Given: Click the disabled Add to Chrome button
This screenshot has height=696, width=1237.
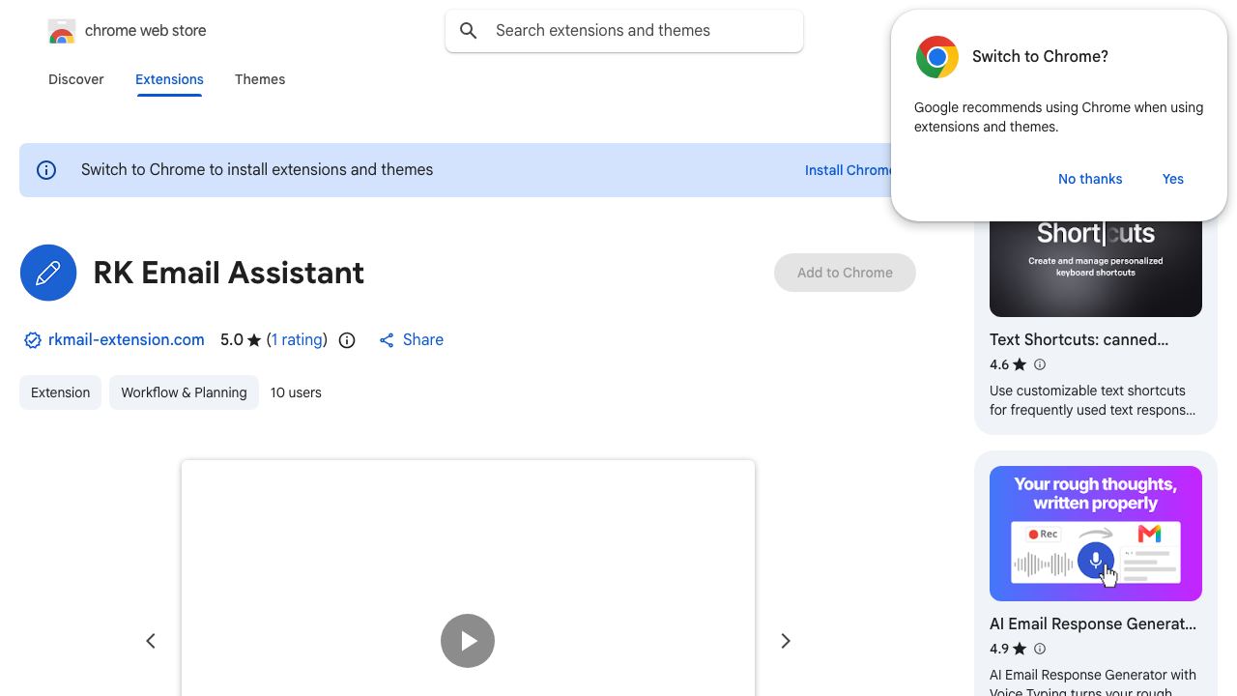Looking at the screenshot, I should point(845,273).
